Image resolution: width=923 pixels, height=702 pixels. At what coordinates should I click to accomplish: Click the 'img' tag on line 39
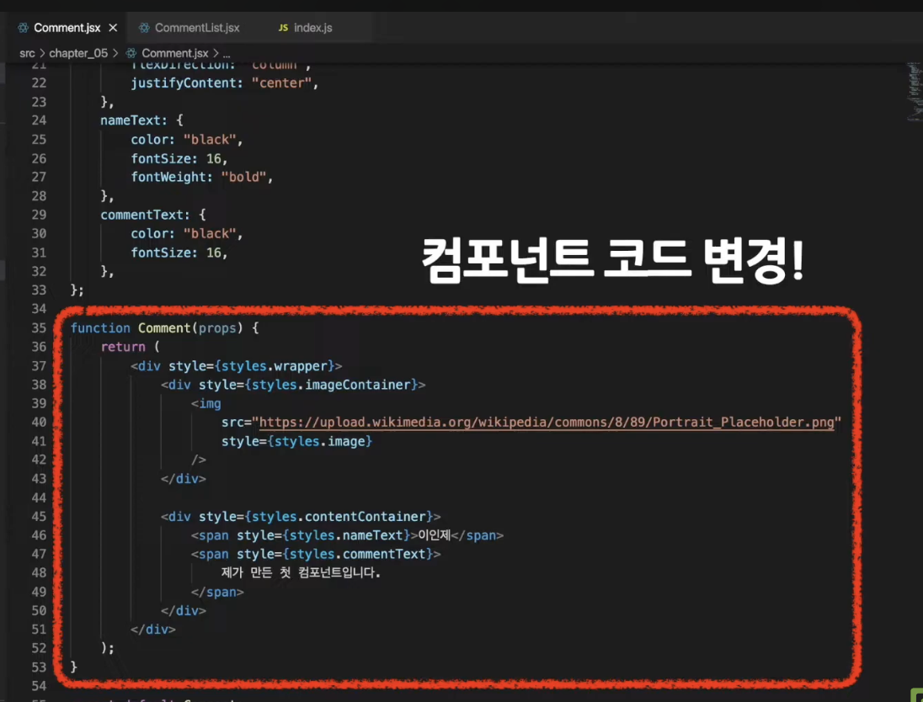(x=210, y=404)
